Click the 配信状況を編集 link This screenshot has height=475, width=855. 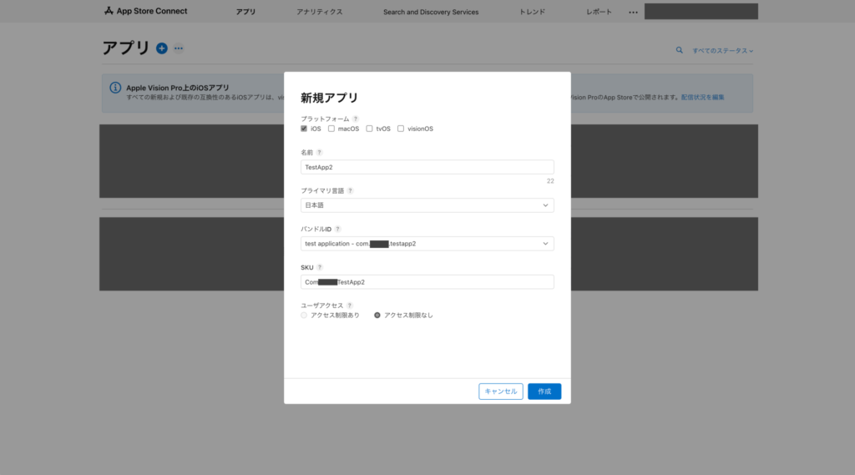[x=702, y=97]
